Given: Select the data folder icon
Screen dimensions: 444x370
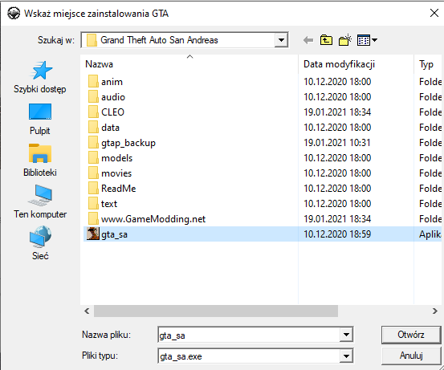Looking at the screenshot, I should coord(93,128).
